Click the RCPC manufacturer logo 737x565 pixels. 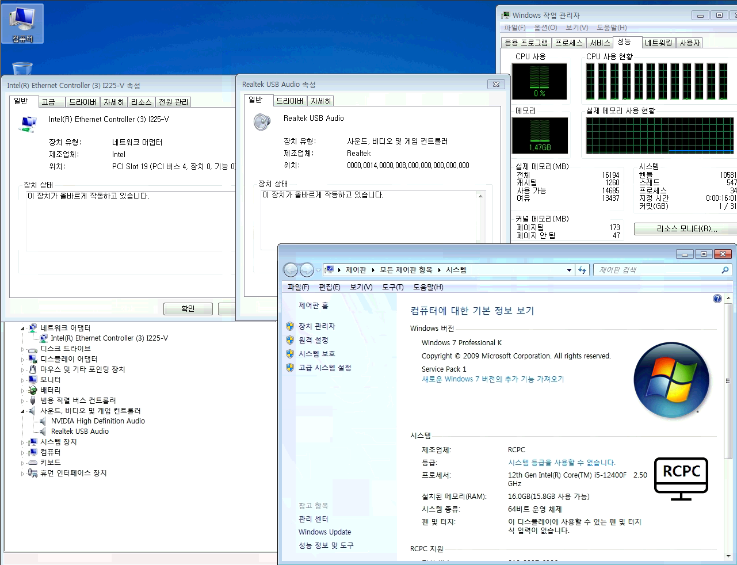(x=681, y=479)
